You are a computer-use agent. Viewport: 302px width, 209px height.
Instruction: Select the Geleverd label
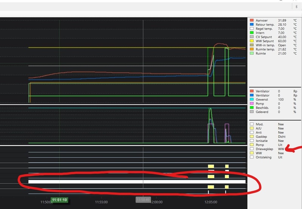click(262, 112)
